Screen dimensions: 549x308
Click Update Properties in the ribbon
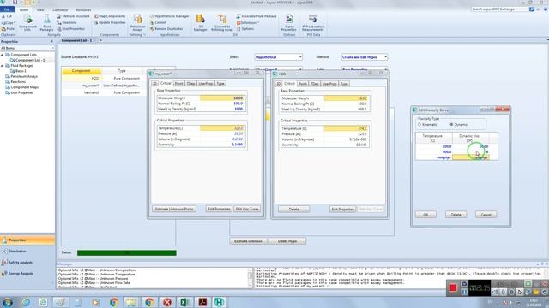point(109,23)
